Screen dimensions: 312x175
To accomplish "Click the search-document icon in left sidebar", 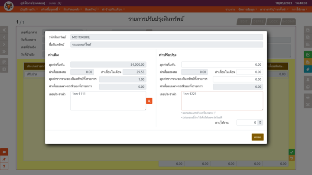I will [4, 62].
